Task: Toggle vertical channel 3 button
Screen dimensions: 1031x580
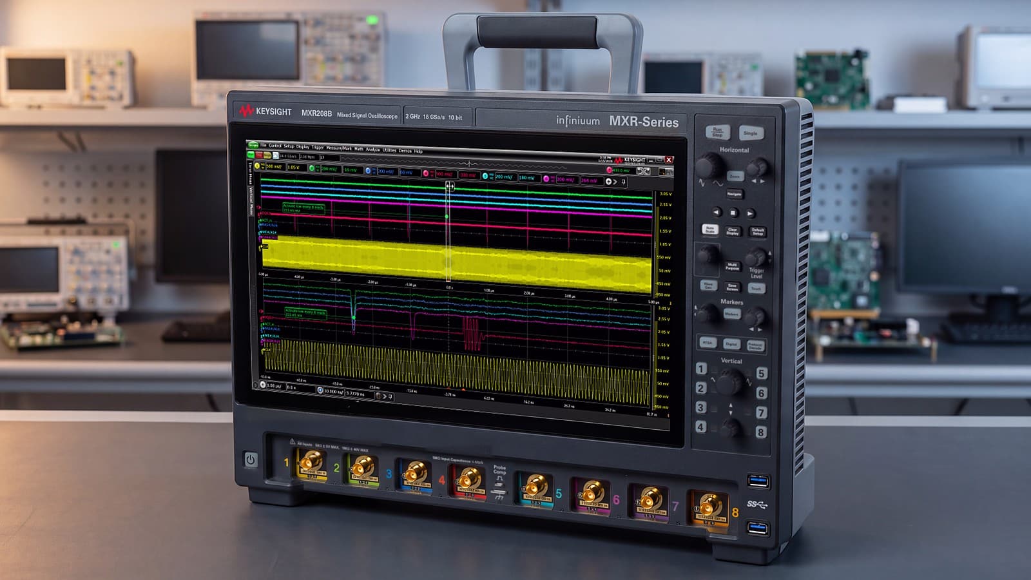Action: [701, 407]
